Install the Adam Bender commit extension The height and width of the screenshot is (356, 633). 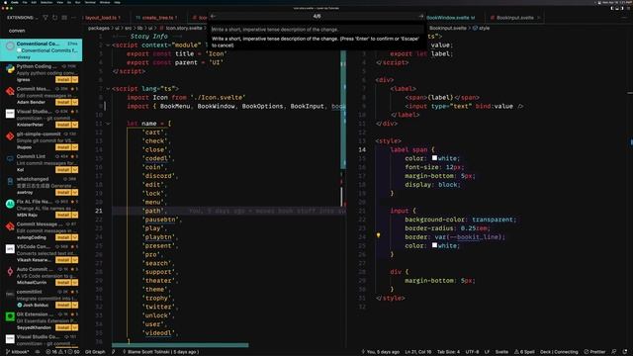(63, 103)
